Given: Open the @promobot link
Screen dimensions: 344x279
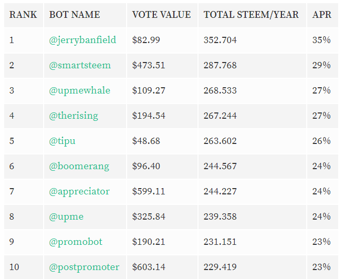Looking at the screenshot, I should [76, 242].
